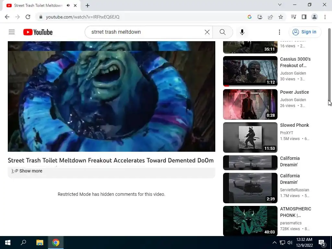Viewport: 332px width, 249px height.
Task: Click Chrome icon in taskbar
Action: pyautogui.click(x=56, y=243)
